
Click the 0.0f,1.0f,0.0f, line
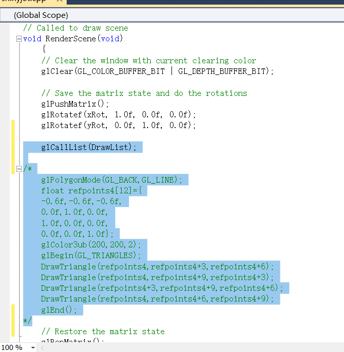[x=74, y=212]
